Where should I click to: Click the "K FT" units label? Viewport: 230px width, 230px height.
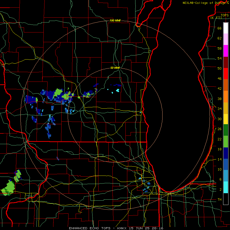[x=216, y=18]
